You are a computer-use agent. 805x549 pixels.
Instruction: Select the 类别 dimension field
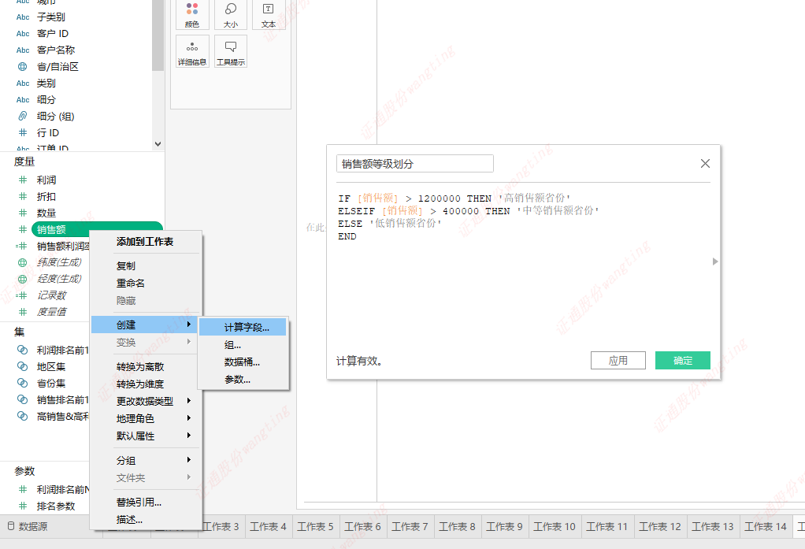(46, 83)
